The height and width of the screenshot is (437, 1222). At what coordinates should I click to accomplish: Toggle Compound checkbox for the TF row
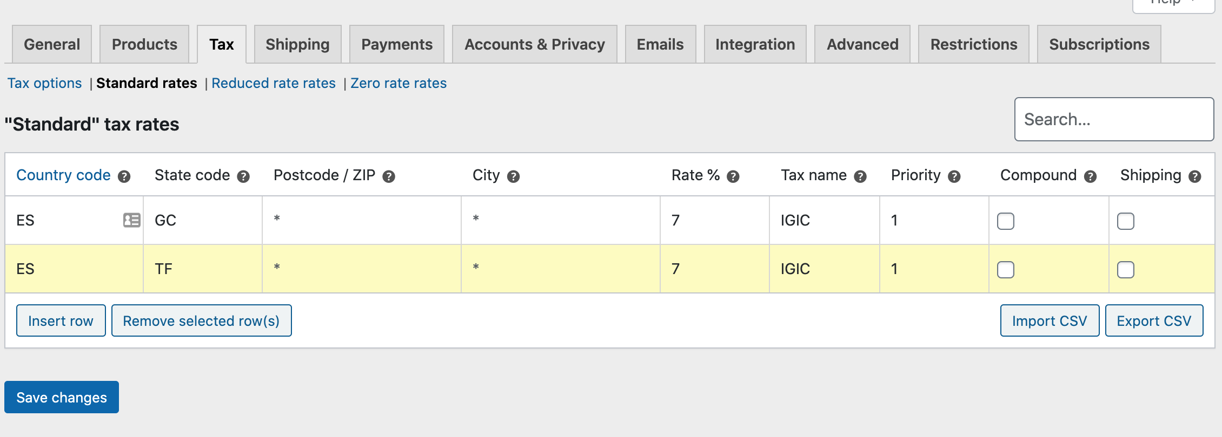(x=1006, y=270)
